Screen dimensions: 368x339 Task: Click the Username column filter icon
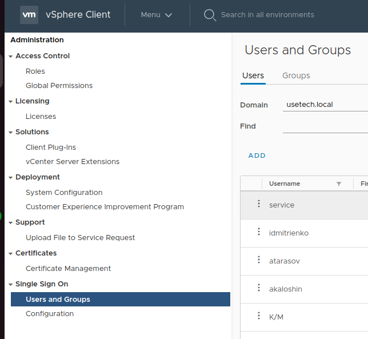[339, 184]
